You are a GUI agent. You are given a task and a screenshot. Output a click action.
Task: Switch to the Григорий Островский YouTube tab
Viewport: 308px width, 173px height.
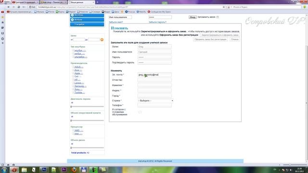pyautogui.click(x=25, y=2)
